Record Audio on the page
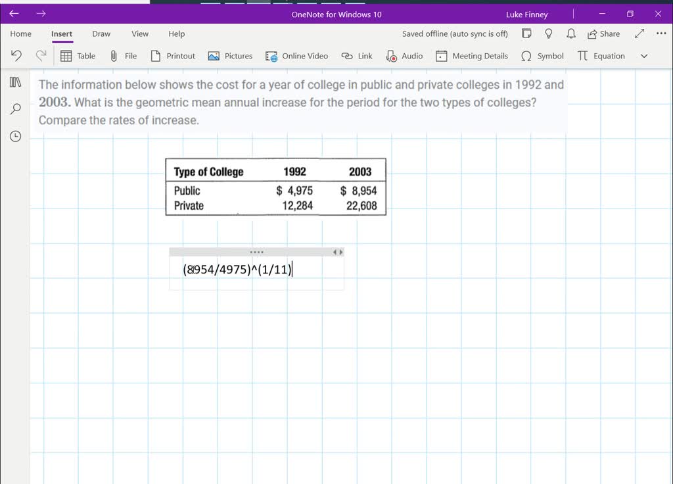The height and width of the screenshot is (484, 673). (404, 56)
